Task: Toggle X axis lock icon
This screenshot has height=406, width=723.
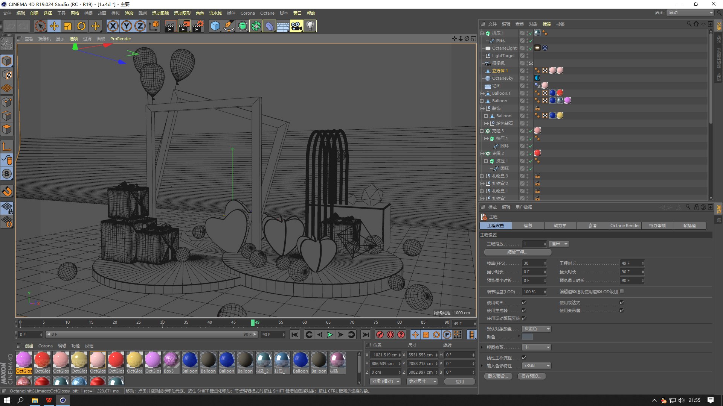Action: 113,26
